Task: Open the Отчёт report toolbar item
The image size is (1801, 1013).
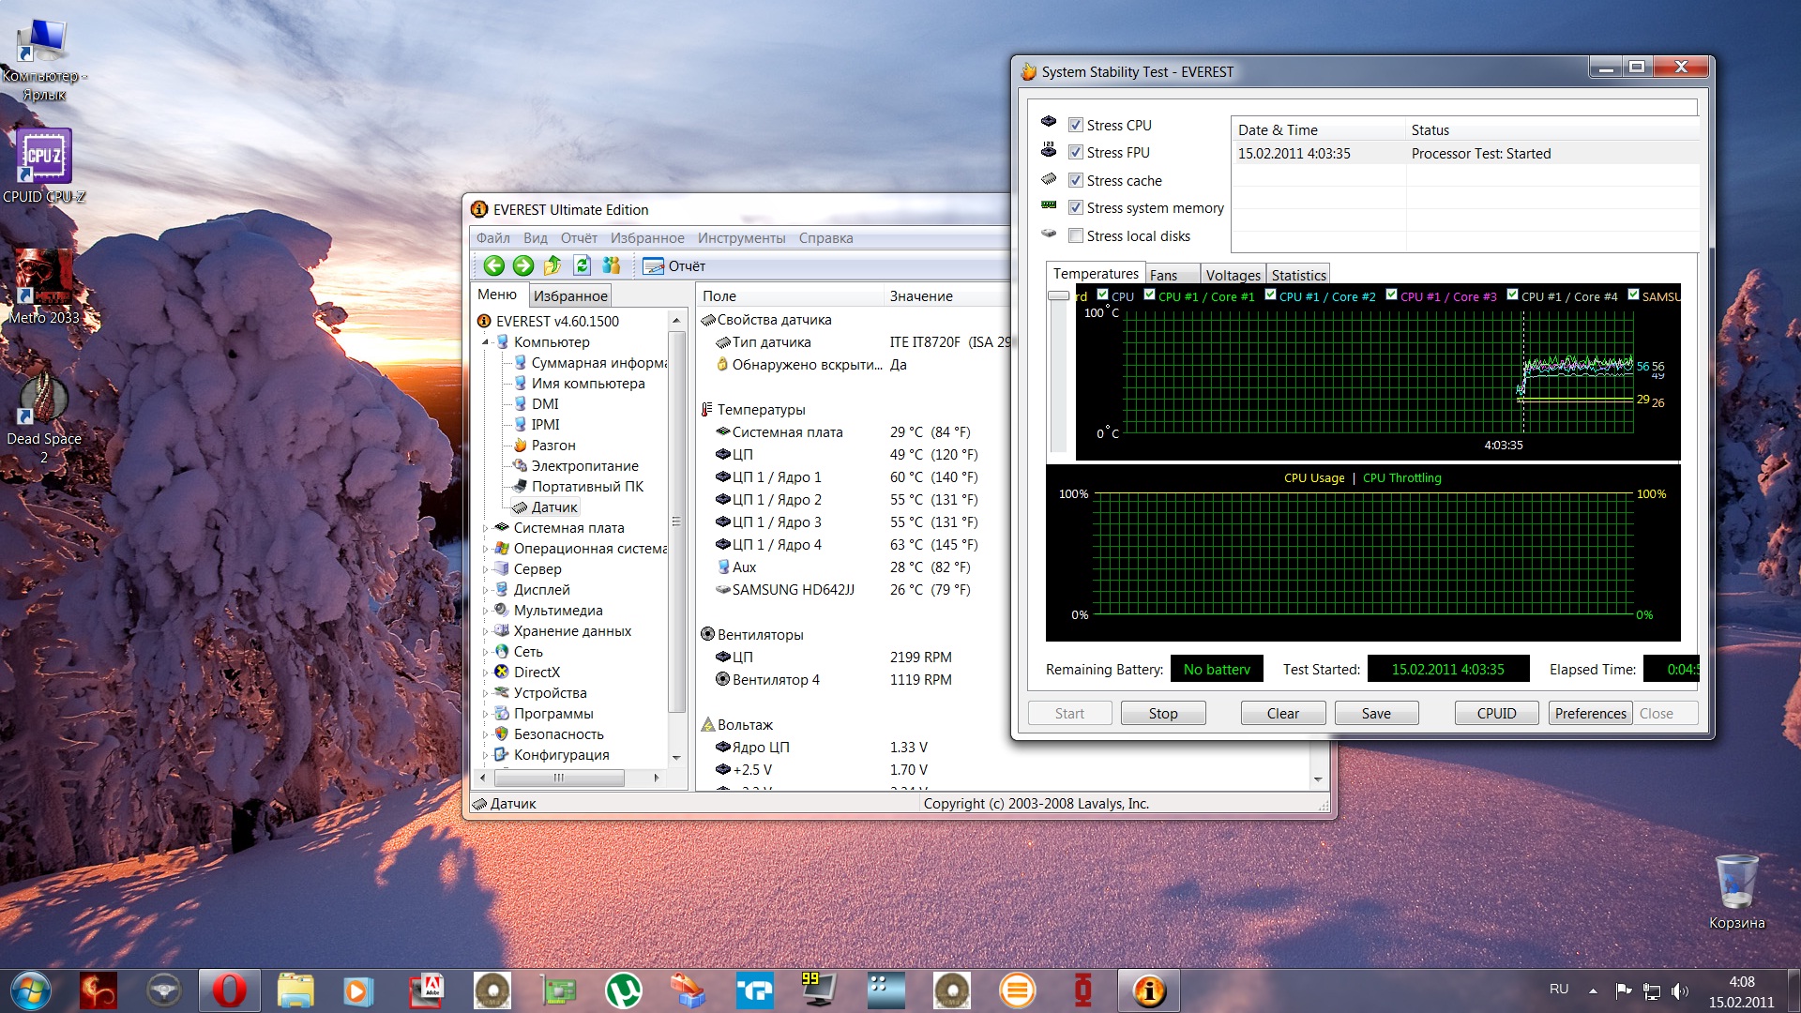Action: 674,266
